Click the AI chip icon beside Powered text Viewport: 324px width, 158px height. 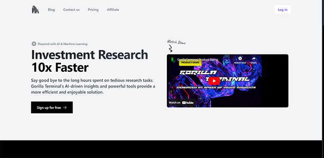(34, 44)
